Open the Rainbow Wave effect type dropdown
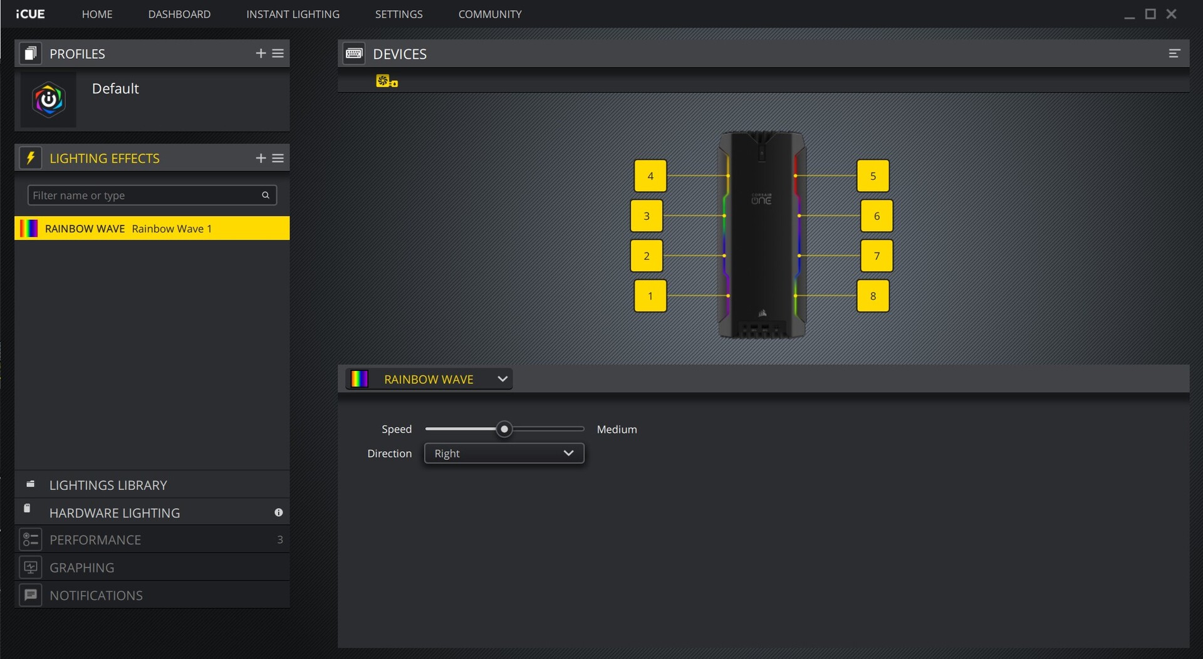 pos(429,379)
